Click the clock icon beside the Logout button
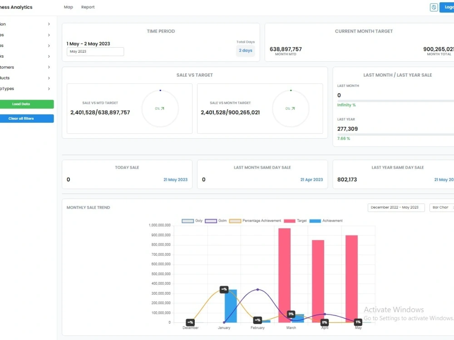The width and height of the screenshot is (454, 340). [x=433, y=7]
